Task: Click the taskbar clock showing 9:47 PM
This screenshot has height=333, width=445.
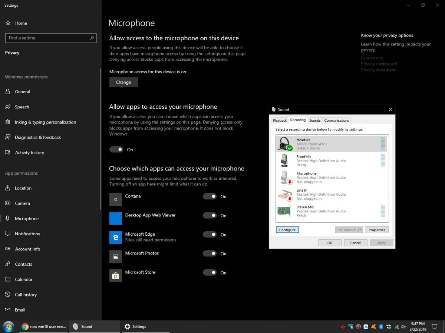Action: point(418,327)
